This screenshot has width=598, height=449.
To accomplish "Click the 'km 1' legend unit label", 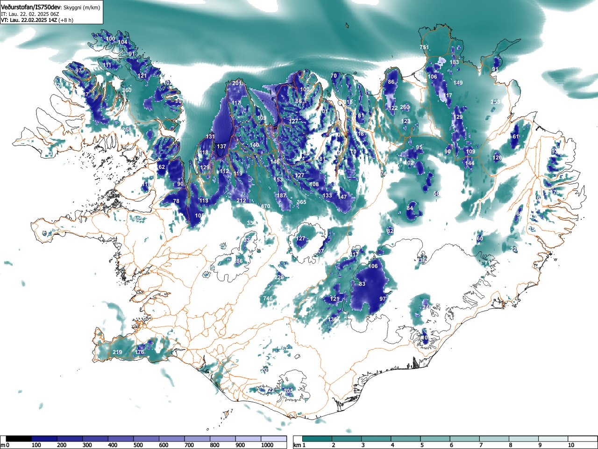I will pyautogui.click(x=300, y=445).
